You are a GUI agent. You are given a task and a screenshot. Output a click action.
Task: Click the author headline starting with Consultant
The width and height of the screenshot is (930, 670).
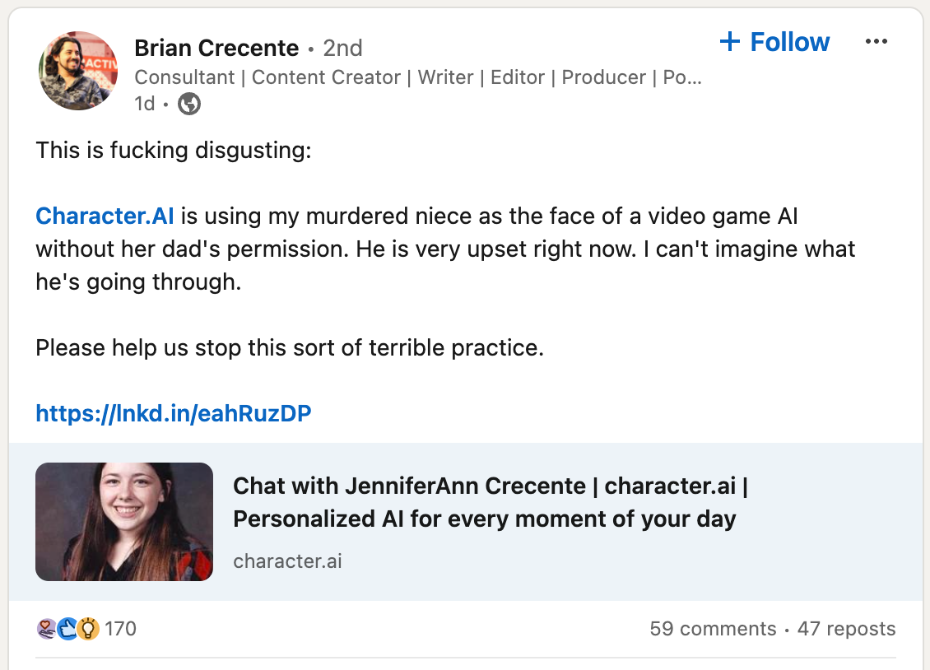pos(418,77)
